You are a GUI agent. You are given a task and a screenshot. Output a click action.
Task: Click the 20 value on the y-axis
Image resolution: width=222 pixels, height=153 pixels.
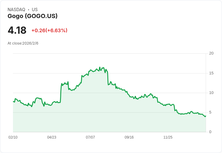point(211,53)
